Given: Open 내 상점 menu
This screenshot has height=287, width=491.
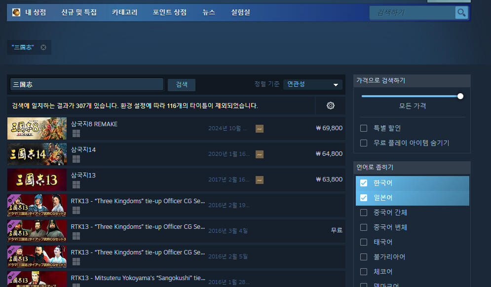Looking at the screenshot, I should (36, 12).
